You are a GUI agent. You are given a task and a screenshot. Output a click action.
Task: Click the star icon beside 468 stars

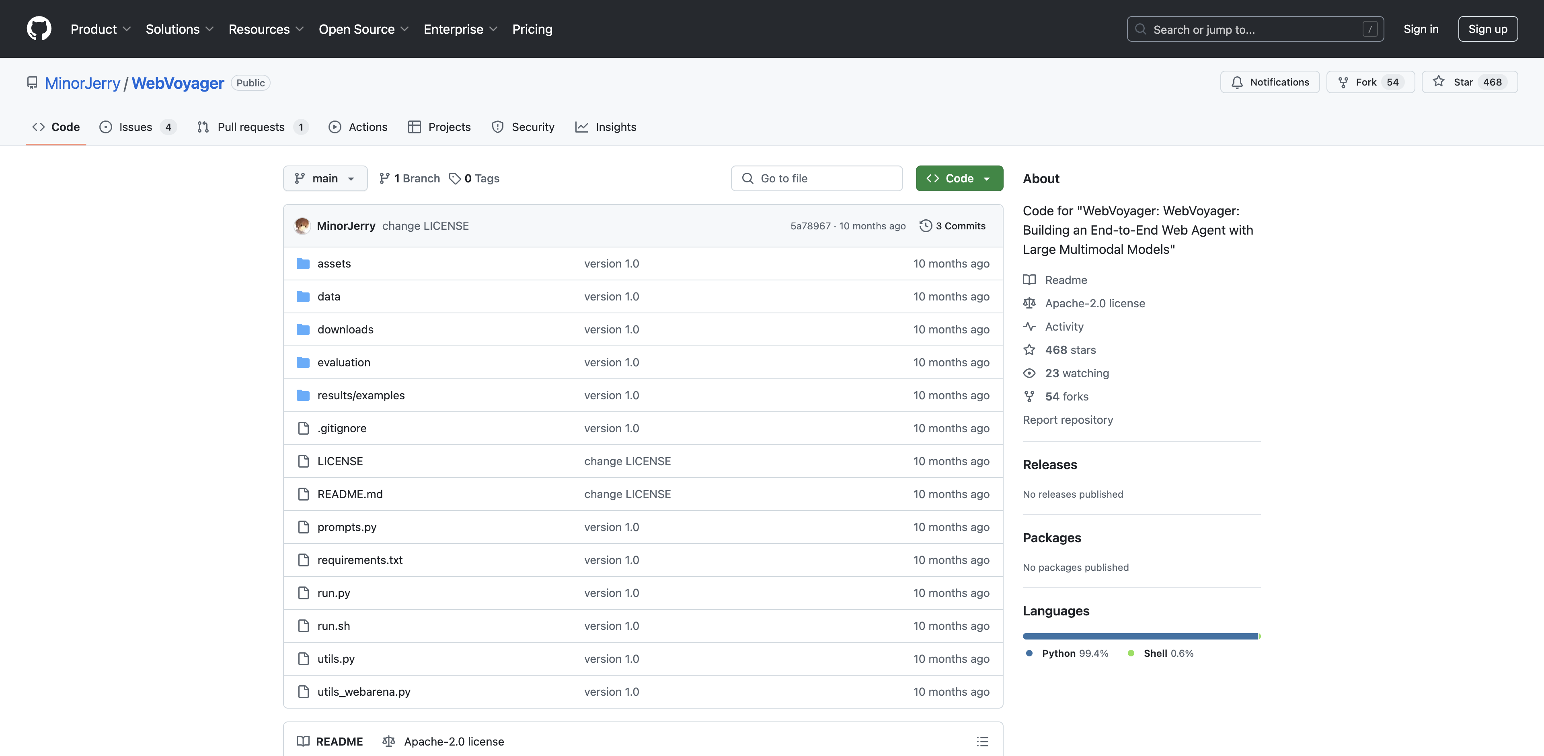click(x=1029, y=349)
